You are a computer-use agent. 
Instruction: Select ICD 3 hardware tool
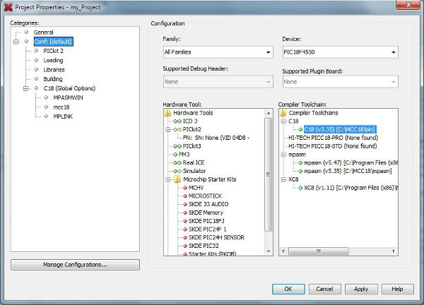tap(190, 121)
